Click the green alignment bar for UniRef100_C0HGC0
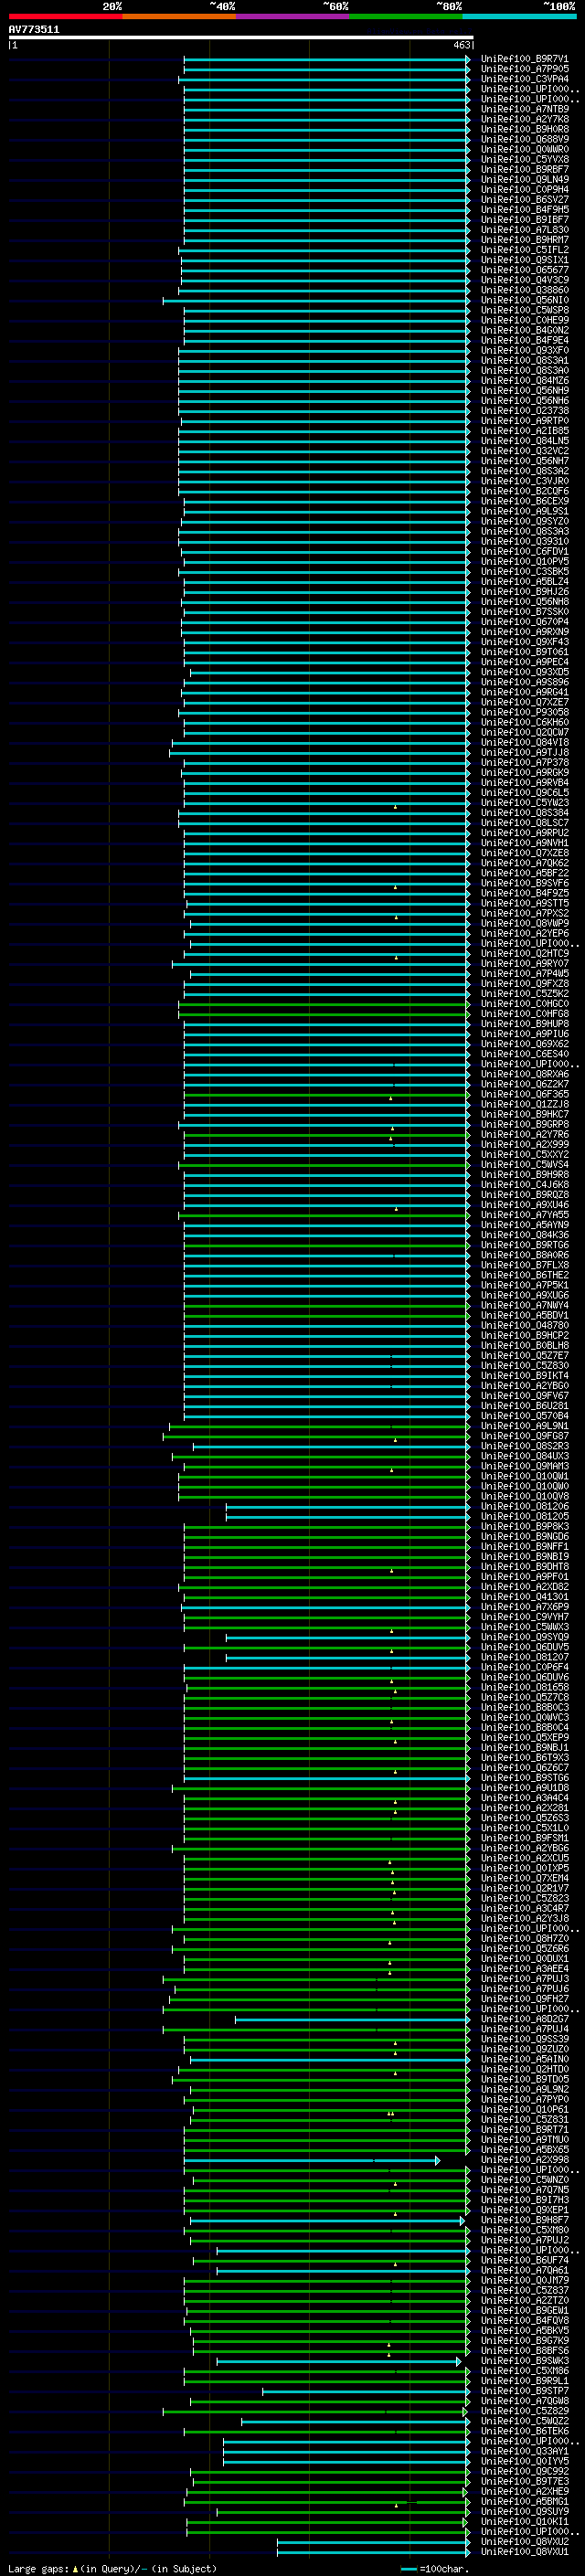 [x=325, y=1003]
